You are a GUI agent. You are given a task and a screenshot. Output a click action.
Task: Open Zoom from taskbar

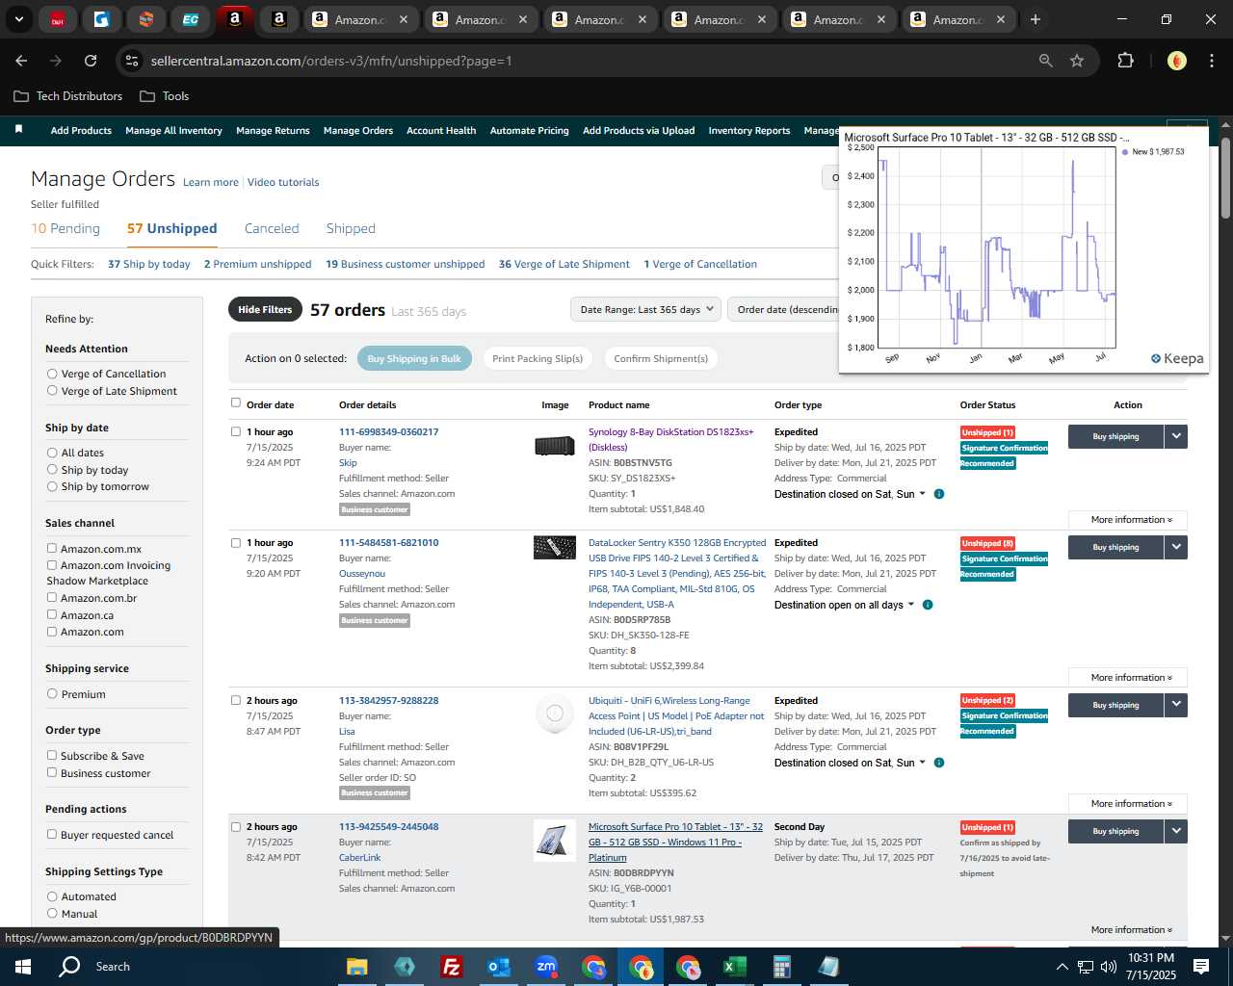coord(546,967)
